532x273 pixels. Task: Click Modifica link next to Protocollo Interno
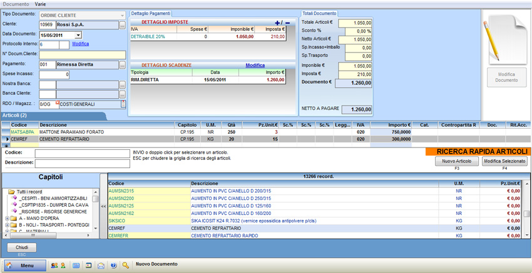click(x=80, y=44)
